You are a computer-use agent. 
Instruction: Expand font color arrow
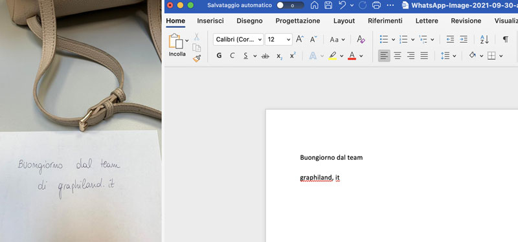(x=361, y=56)
